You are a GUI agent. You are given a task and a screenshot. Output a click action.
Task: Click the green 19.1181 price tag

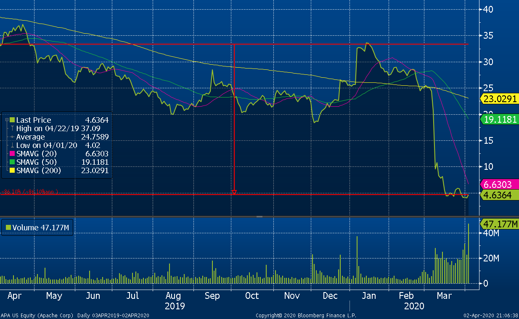tap(500, 119)
